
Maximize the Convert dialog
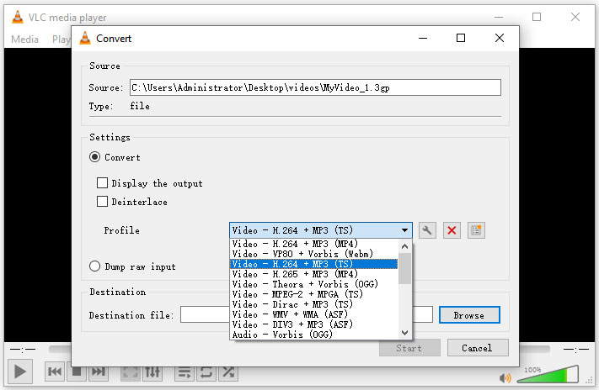461,38
